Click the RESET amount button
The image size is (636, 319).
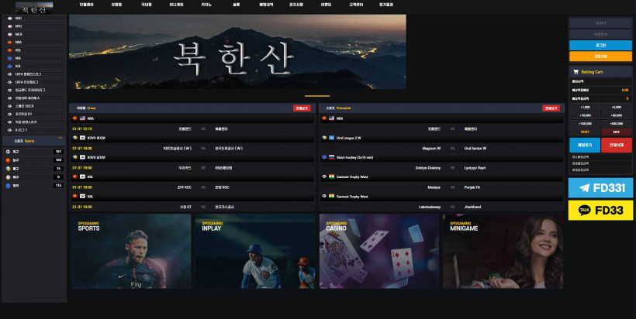click(x=585, y=132)
